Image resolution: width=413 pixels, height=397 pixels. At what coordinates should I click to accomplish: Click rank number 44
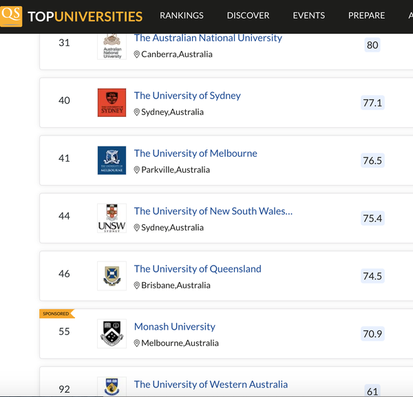pyautogui.click(x=64, y=216)
